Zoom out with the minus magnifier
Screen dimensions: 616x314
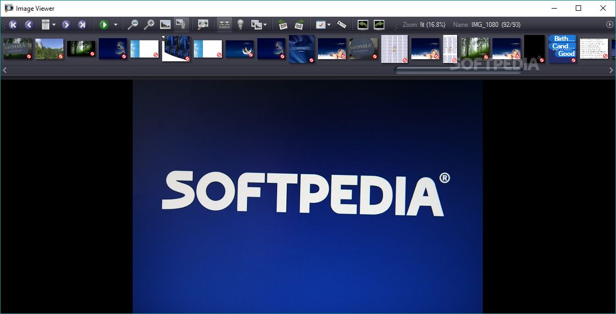point(133,25)
